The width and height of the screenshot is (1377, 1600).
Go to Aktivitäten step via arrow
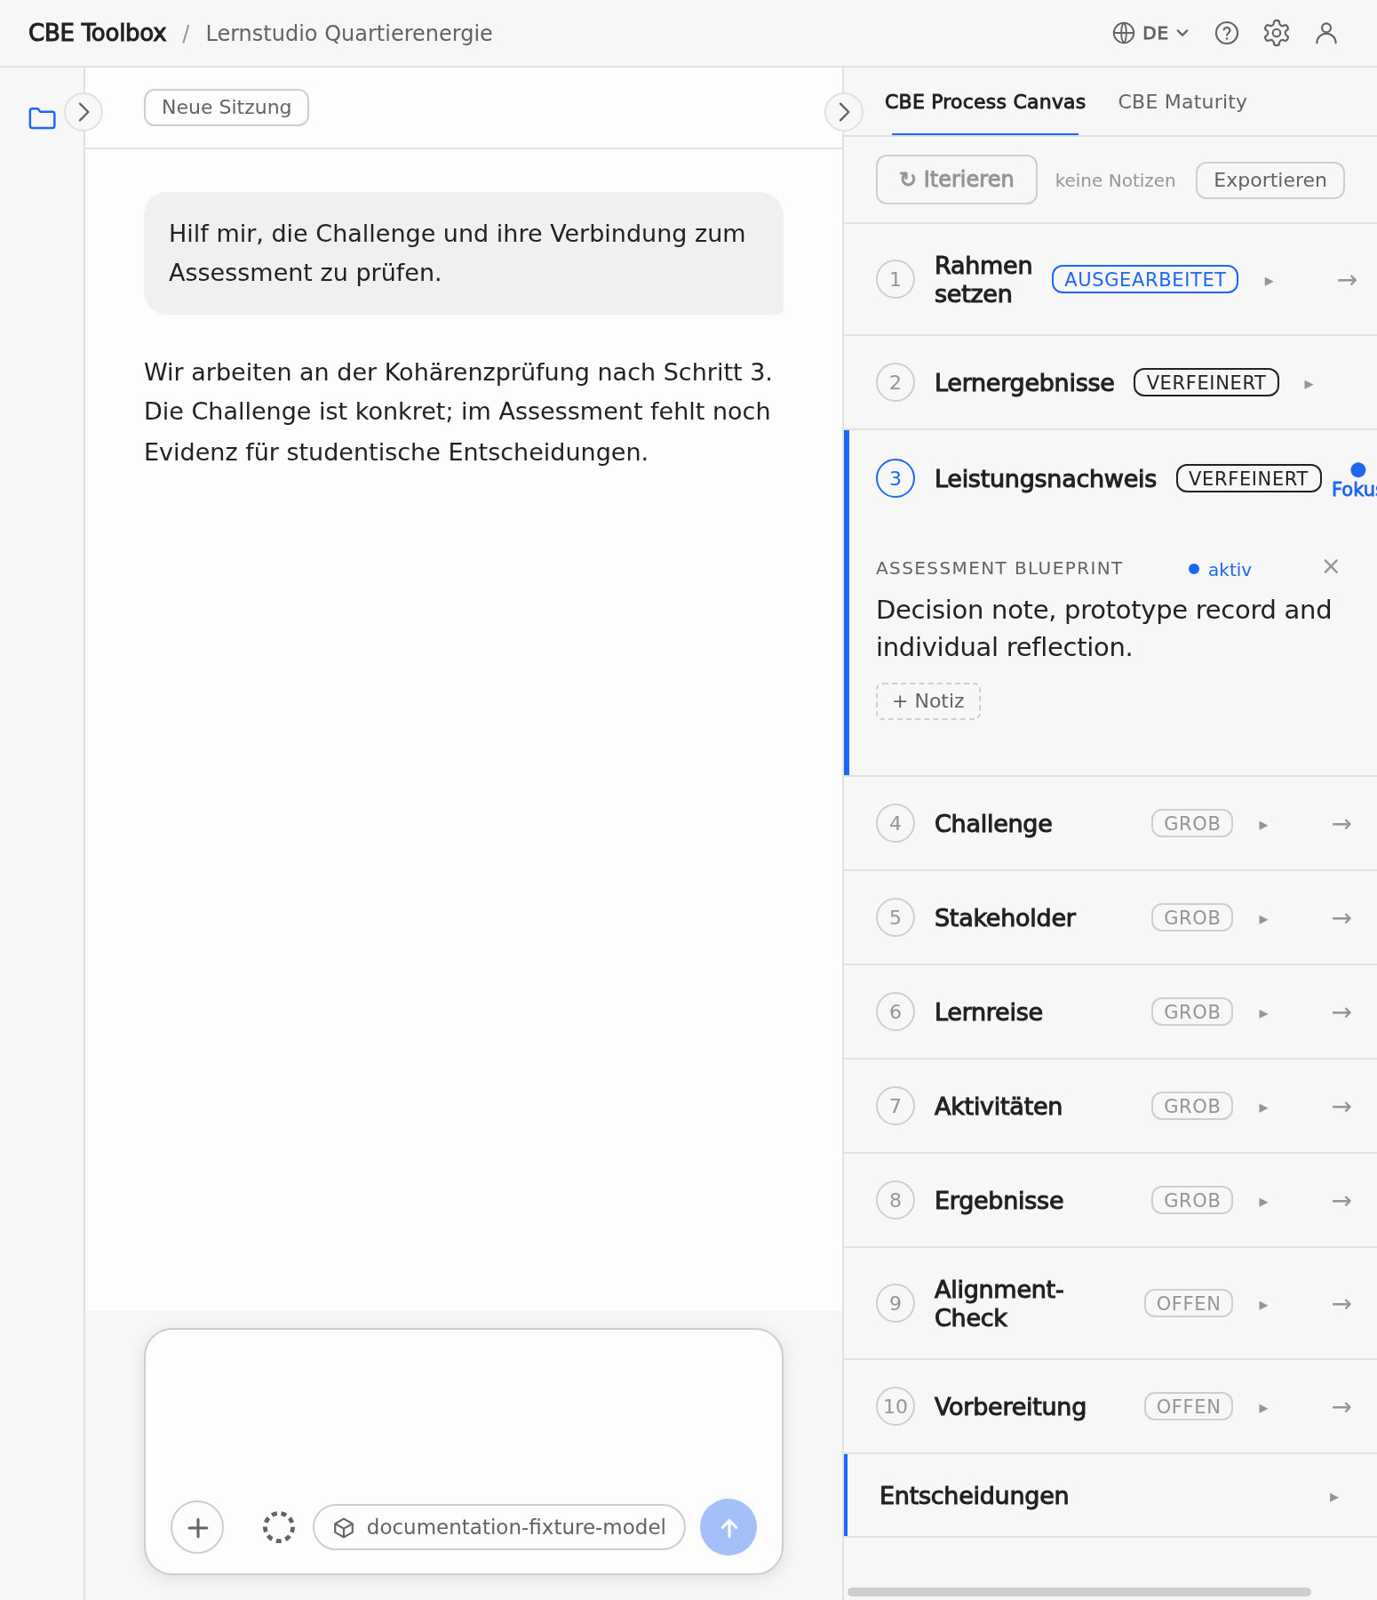[x=1341, y=1107]
